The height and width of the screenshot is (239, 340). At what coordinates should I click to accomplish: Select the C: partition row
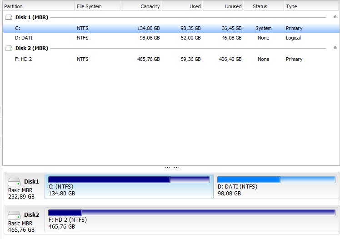171,28
